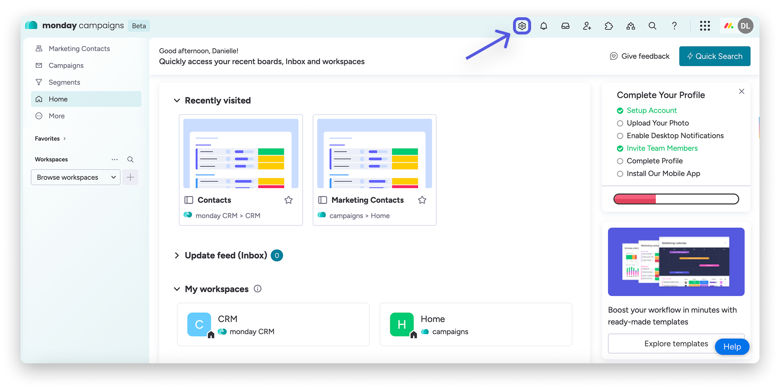Click the monday campaigns logo

tap(74, 25)
